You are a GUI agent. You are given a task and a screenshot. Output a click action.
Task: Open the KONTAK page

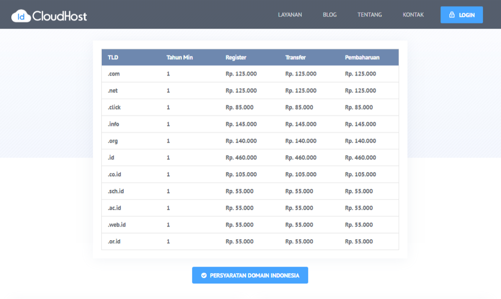tap(413, 15)
